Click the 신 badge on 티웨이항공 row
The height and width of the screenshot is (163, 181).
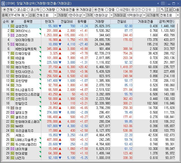[x=12, y=53]
